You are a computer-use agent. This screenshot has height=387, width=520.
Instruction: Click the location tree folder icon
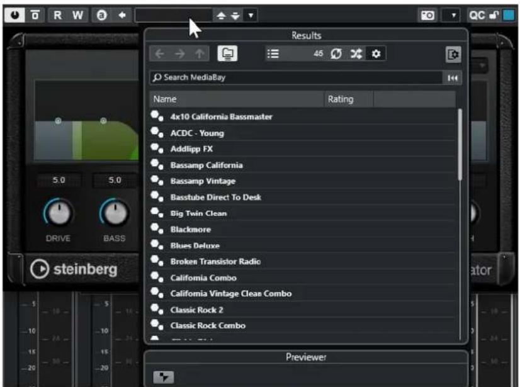point(227,53)
